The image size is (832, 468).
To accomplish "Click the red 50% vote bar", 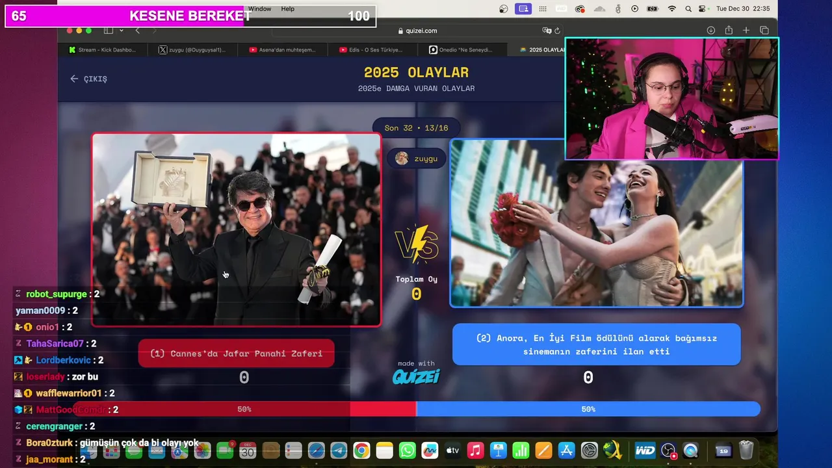I will coord(244,409).
